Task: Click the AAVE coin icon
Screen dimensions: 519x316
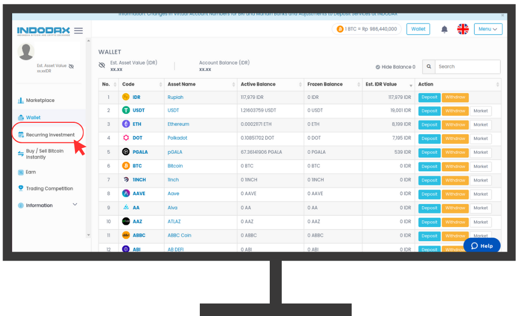Action: tap(126, 194)
